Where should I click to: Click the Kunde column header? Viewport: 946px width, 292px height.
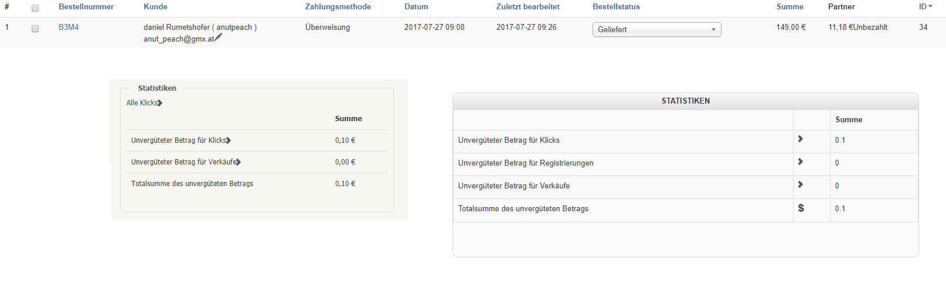pos(155,6)
